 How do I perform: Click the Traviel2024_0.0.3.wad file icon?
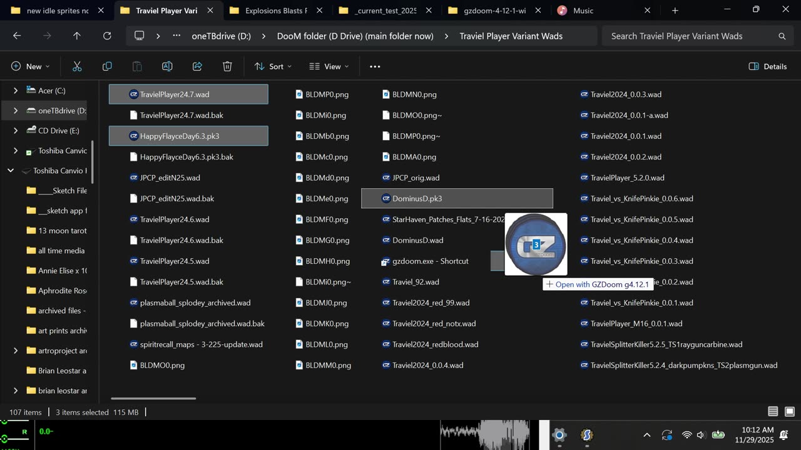click(584, 94)
